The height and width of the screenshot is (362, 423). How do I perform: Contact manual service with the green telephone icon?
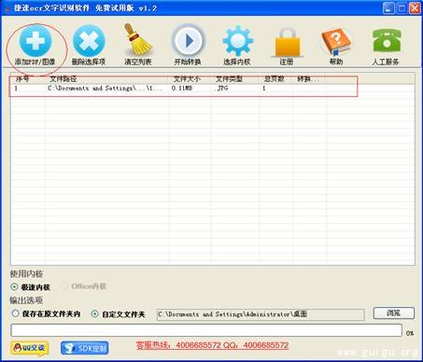[387, 40]
